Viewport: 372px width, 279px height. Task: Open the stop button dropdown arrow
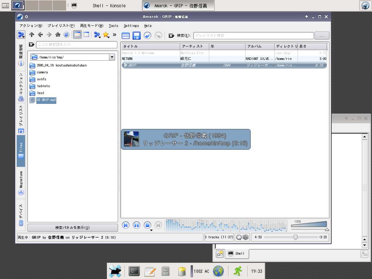[x=151, y=230]
